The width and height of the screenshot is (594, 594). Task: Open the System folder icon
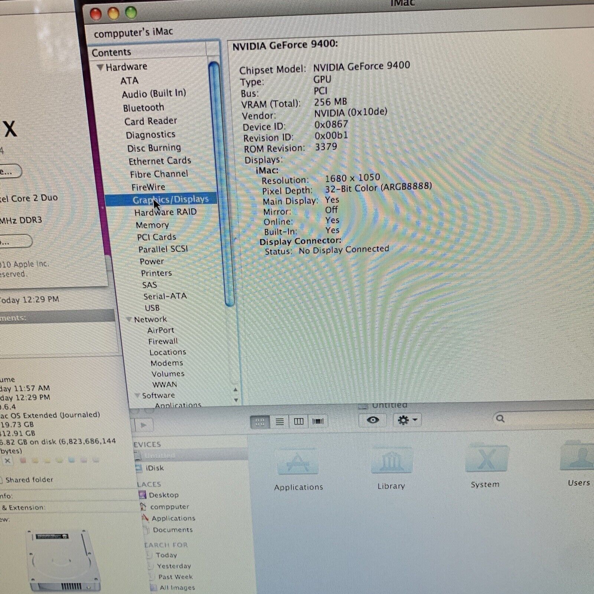click(486, 460)
